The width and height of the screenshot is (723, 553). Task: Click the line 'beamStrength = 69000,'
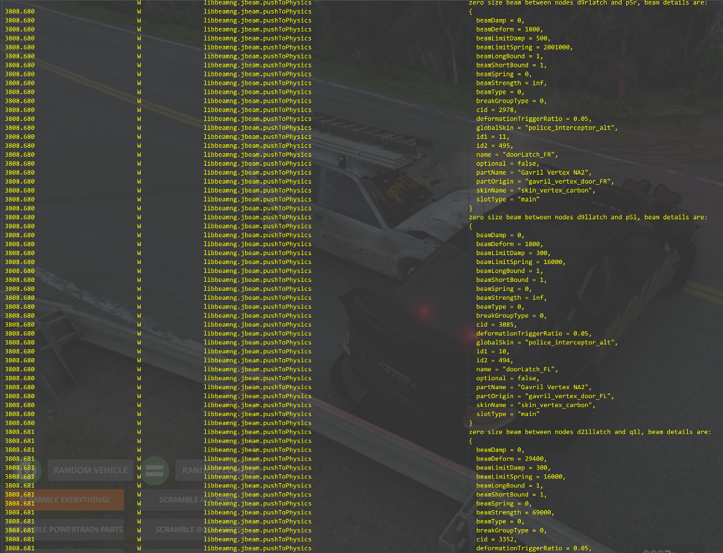pyautogui.click(x=517, y=512)
